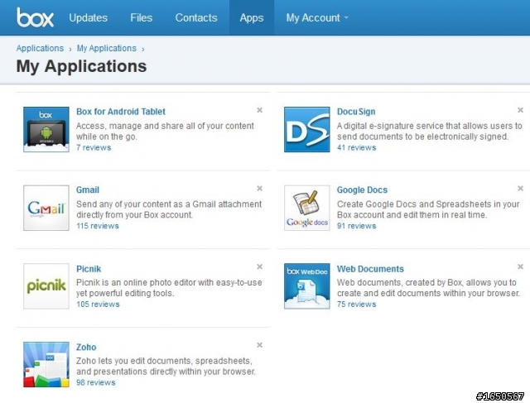This screenshot has height=403, width=530.
Task: Open the Picnik title link
Action: 89,269
